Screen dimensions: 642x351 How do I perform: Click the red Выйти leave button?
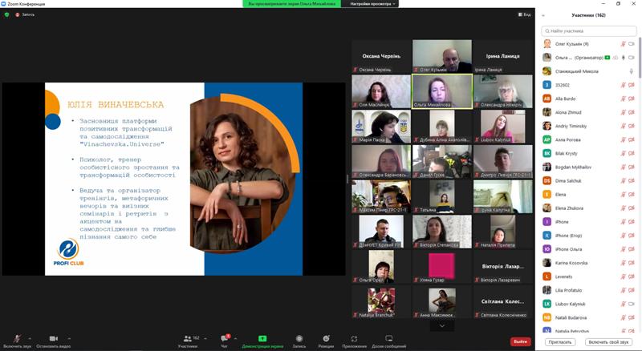coord(521,341)
